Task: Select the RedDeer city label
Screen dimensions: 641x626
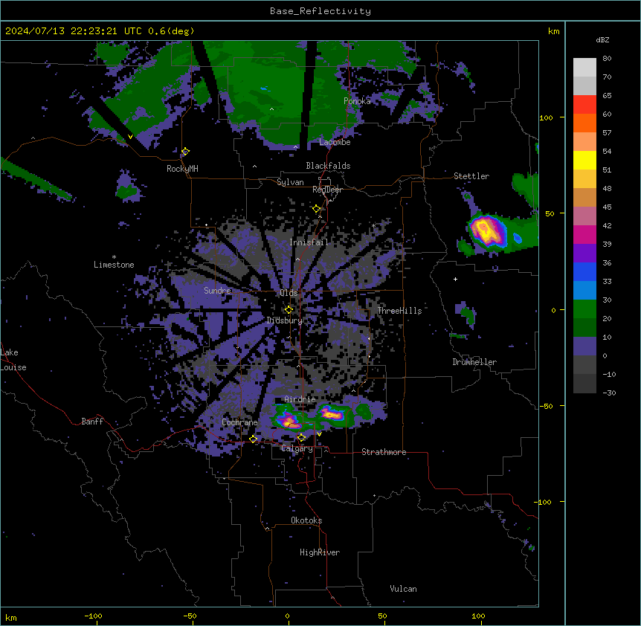Action: click(x=327, y=190)
